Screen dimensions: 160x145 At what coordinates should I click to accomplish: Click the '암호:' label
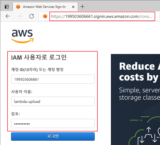pyautogui.click(x=15, y=114)
